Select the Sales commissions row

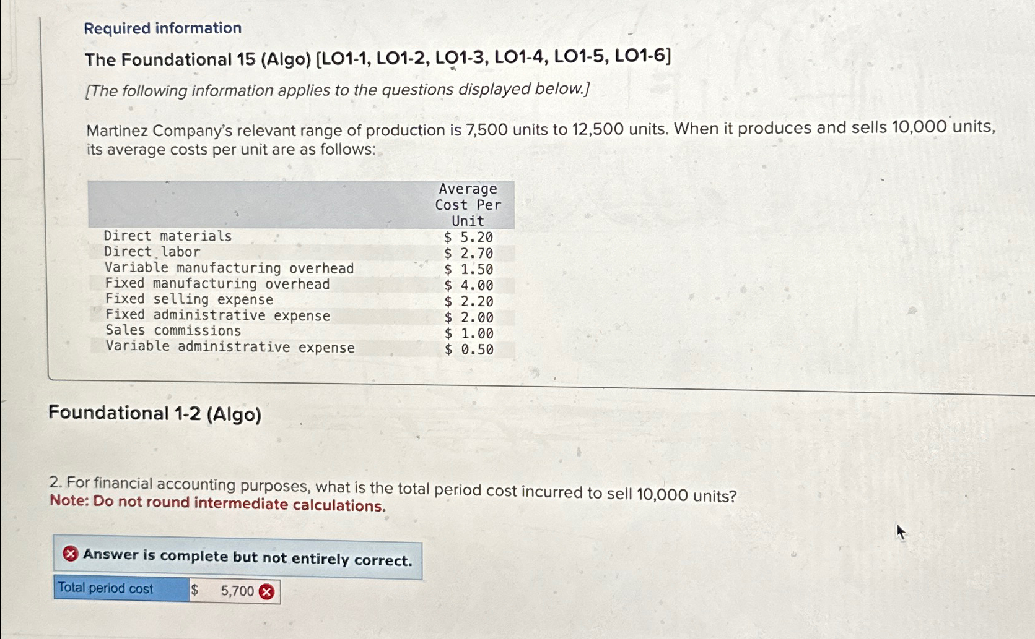pos(173,331)
